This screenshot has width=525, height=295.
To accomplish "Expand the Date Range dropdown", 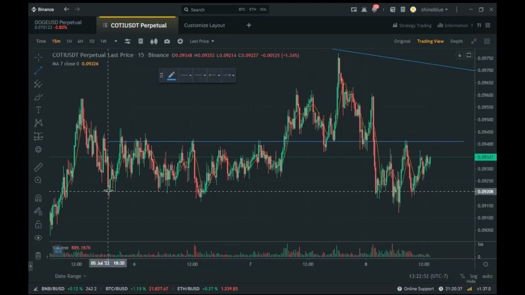I will click(x=71, y=276).
